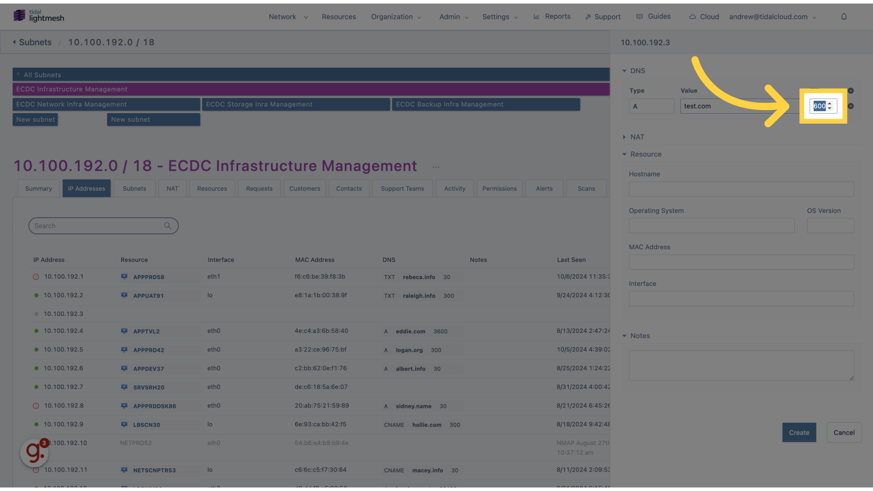This screenshot has height=491, width=873.
Task: Click the Hostname input field
Action: (741, 189)
